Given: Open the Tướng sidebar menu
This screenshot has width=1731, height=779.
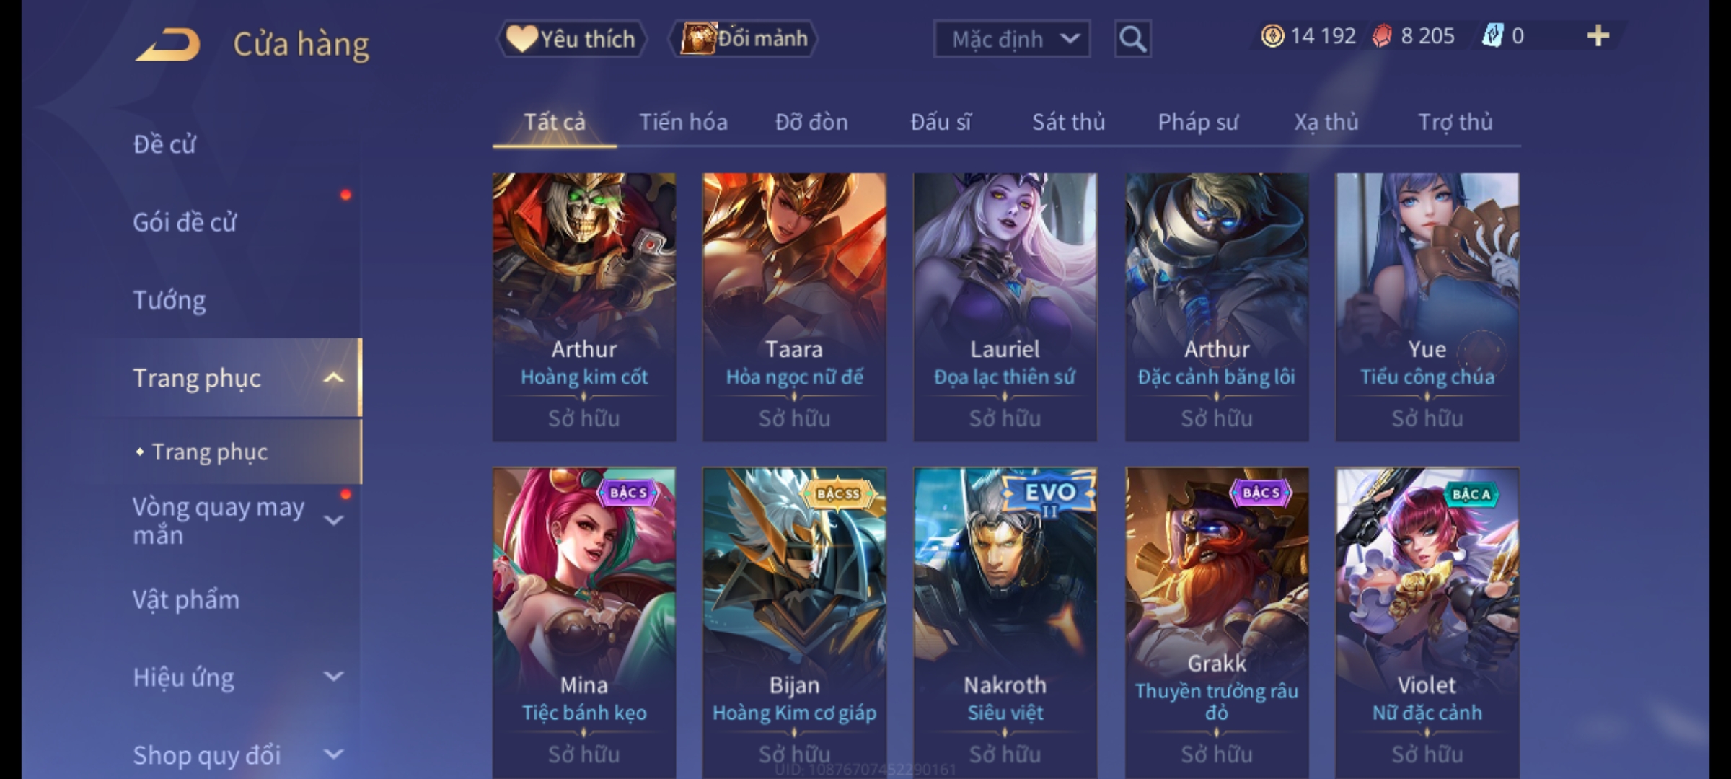Looking at the screenshot, I should tap(169, 299).
